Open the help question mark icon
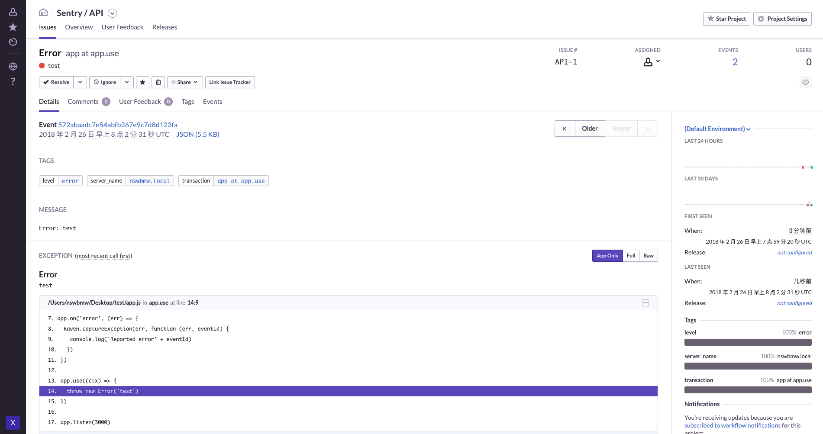Viewport: 823px width, 434px height. pos(13,81)
